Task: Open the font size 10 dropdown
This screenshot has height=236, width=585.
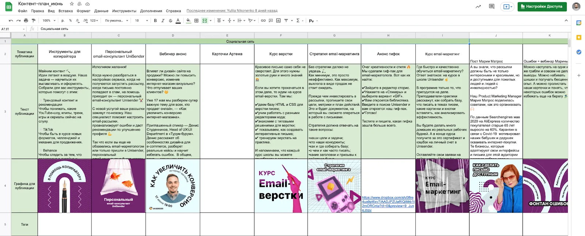Action: point(141,21)
